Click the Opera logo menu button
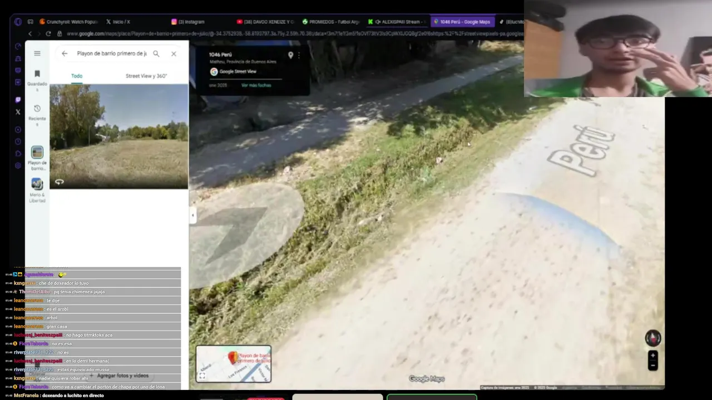Viewport: 712px width, 400px height. coord(18,22)
